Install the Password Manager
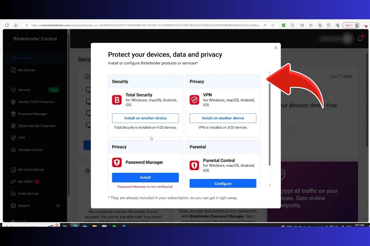 click(x=145, y=177)
